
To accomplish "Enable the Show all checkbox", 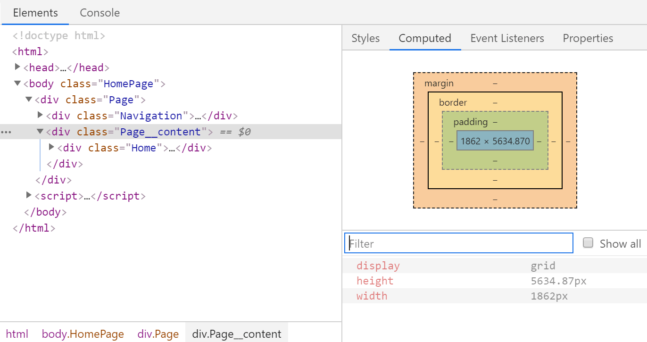I will [588, 243].
